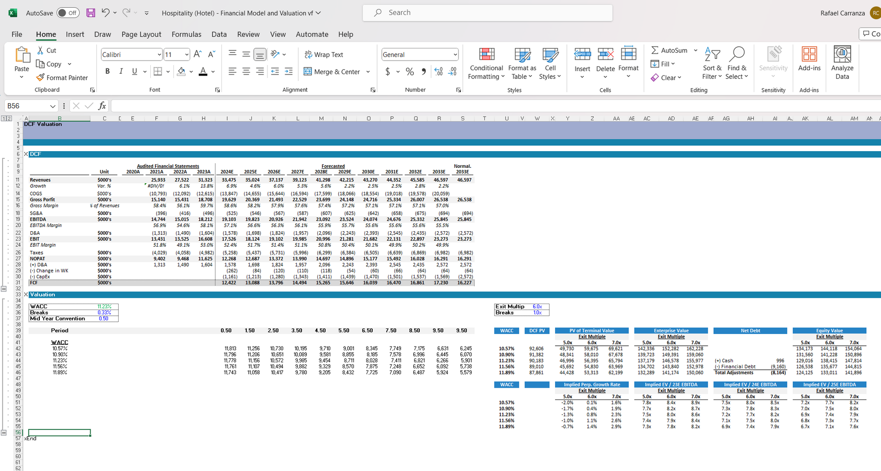The image size is (881, 471).
Task: Click the Percent Style icon
Action: 410,71
